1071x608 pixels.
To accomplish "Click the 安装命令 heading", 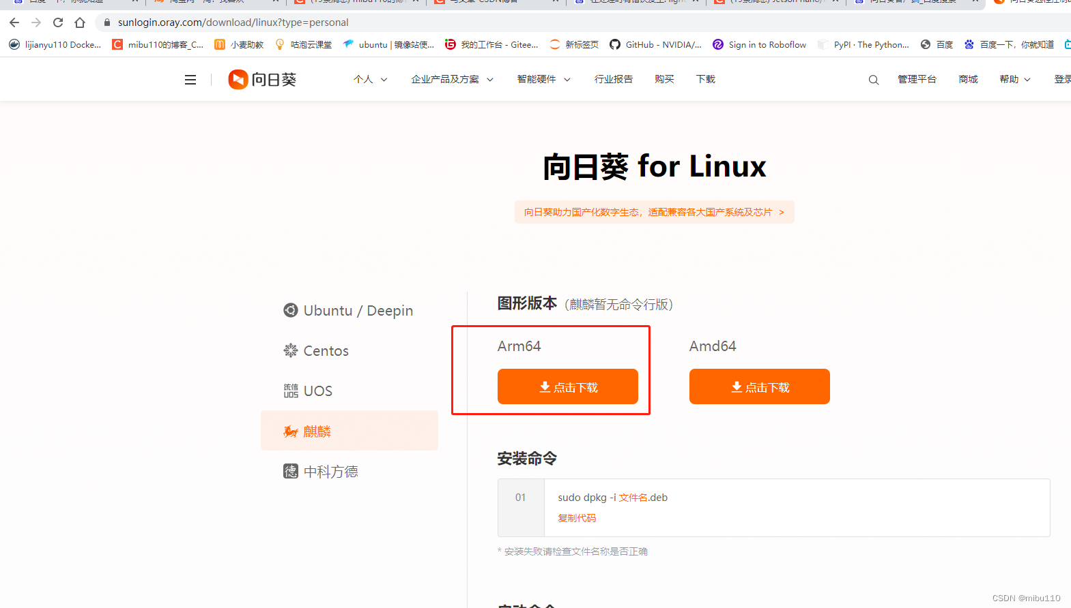I will pyautogui.click(x=527, y=459).
